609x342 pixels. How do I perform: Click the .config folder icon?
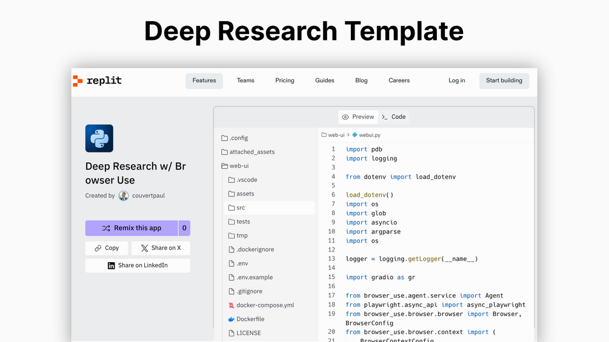pyautogui.click(x=224, y=138)
